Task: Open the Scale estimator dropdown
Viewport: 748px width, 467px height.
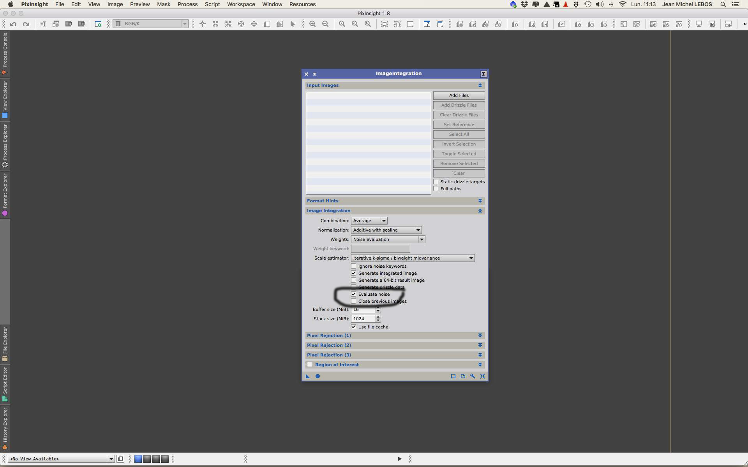Action: click(x=413, y=258)
